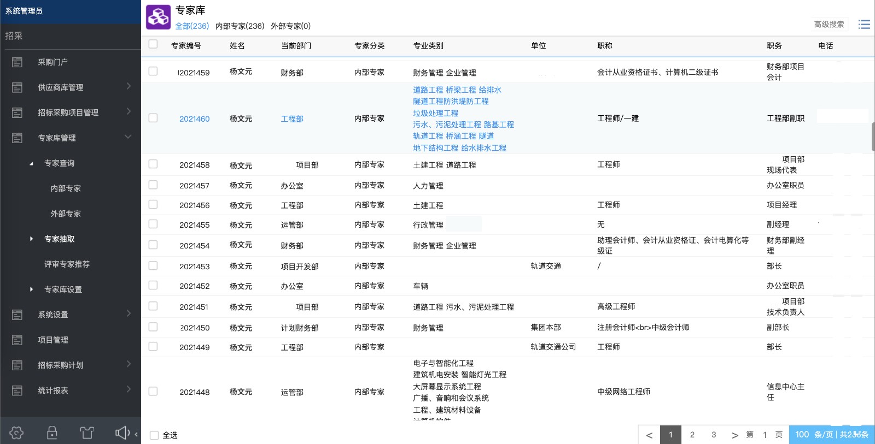The image size is (875, 444).
Task: Click the speaker announcement icon in bottom bar
Action: pyautogui.click(x=122, y=433)
